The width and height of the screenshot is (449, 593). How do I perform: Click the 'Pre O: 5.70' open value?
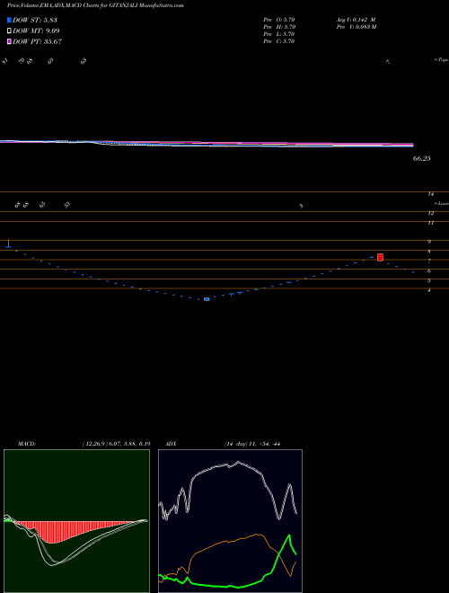tap(279, 20)
